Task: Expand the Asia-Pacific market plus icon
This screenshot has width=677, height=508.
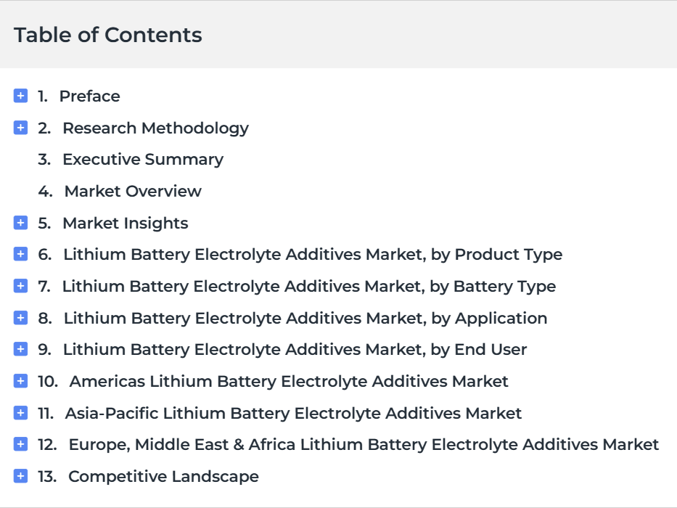Action: coord(20,413)
